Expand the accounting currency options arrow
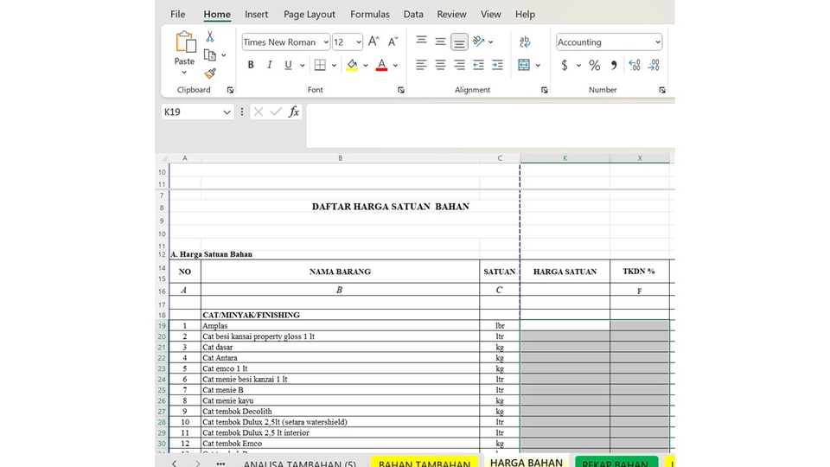 [x=578, y=66]
